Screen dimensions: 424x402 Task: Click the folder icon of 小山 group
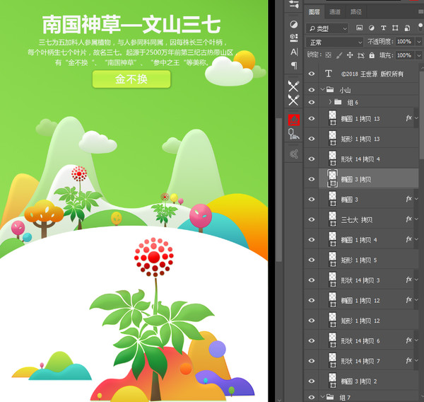point(330,89)
